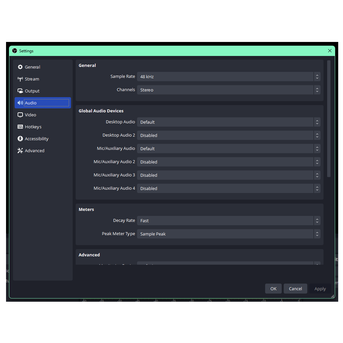343x343 pixels.
Task: Cancel changes to settings
Action: pos(295,288)
